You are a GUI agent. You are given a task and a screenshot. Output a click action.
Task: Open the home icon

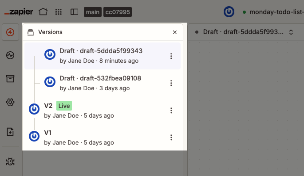[x=43, y=12]
